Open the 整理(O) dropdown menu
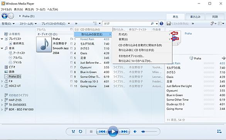Image resolution: width=226 pixels, height=140 pixels. [8, 24]
